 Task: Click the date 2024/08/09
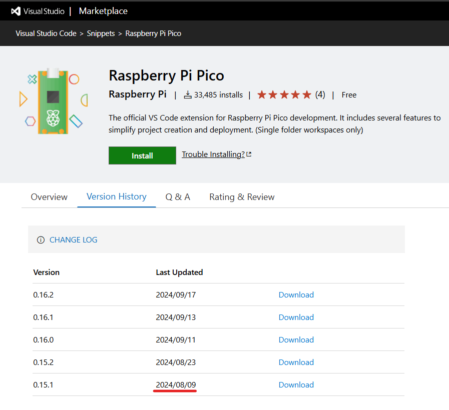176,385
